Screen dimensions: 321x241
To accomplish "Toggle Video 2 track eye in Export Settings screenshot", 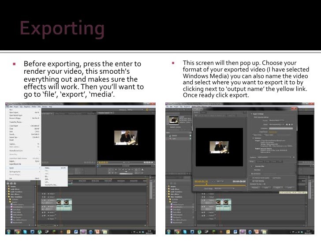I will point(203,197).
